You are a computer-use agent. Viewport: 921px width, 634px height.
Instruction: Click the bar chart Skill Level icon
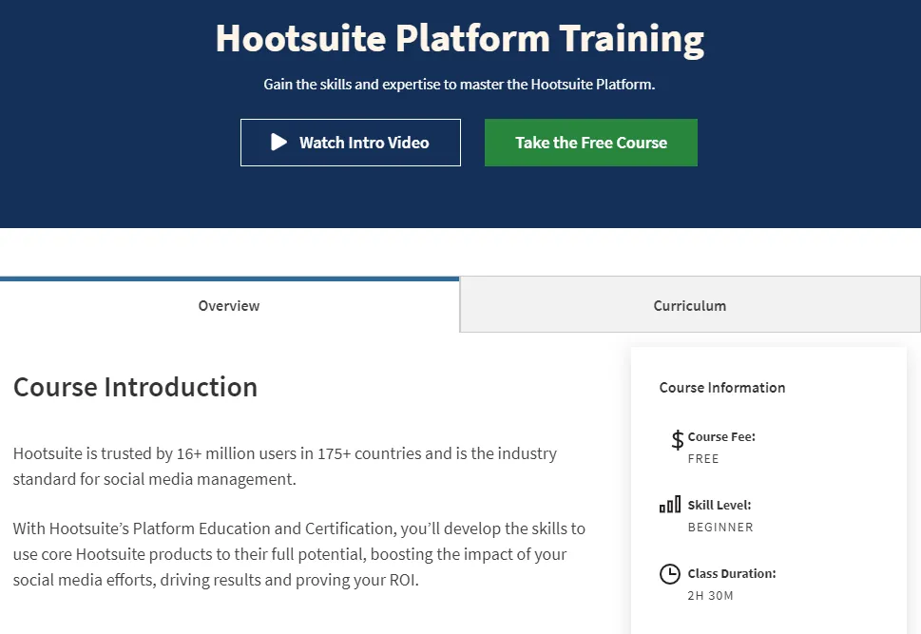(x=670, y=505)
